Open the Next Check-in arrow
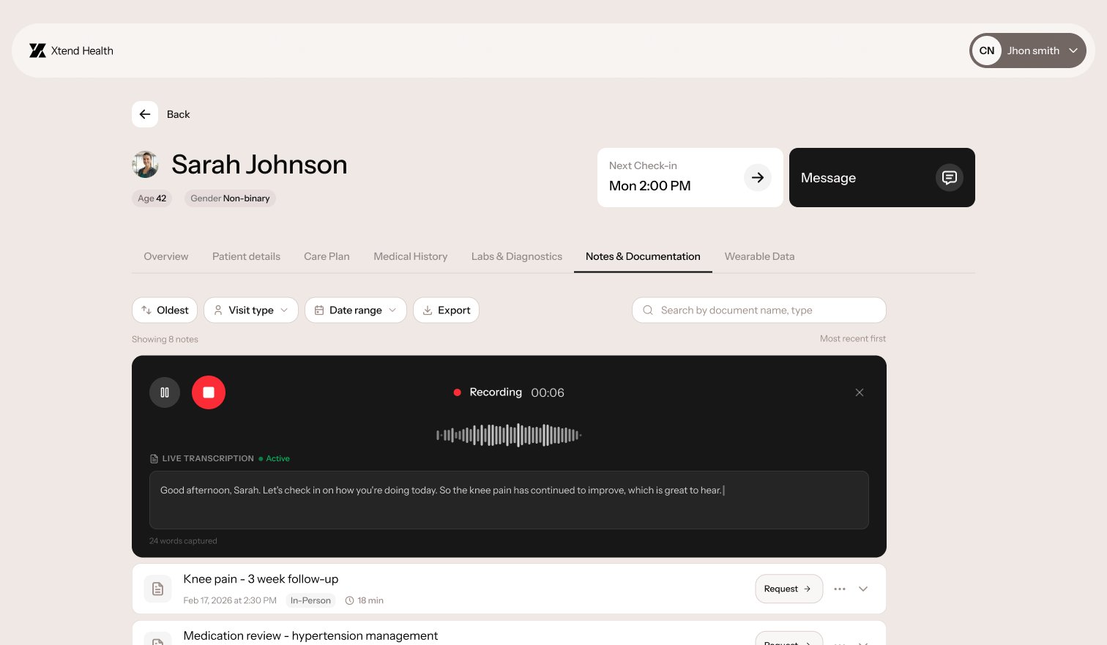The image size is (1107, 645). [x=758, y=178]
